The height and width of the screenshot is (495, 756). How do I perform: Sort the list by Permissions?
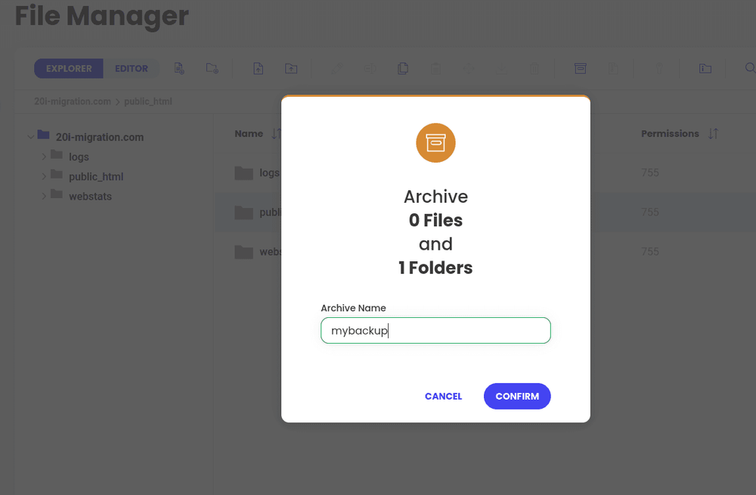pos(713,134)
